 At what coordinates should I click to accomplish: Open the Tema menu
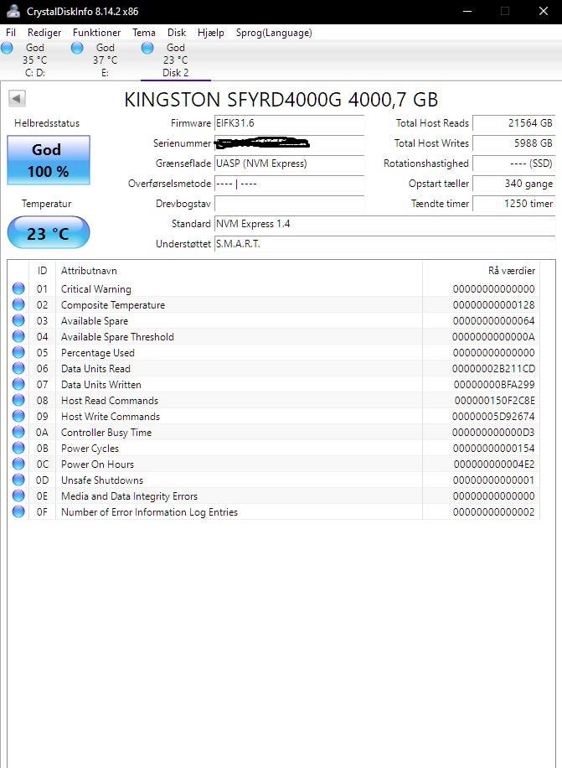coord(144,33)
